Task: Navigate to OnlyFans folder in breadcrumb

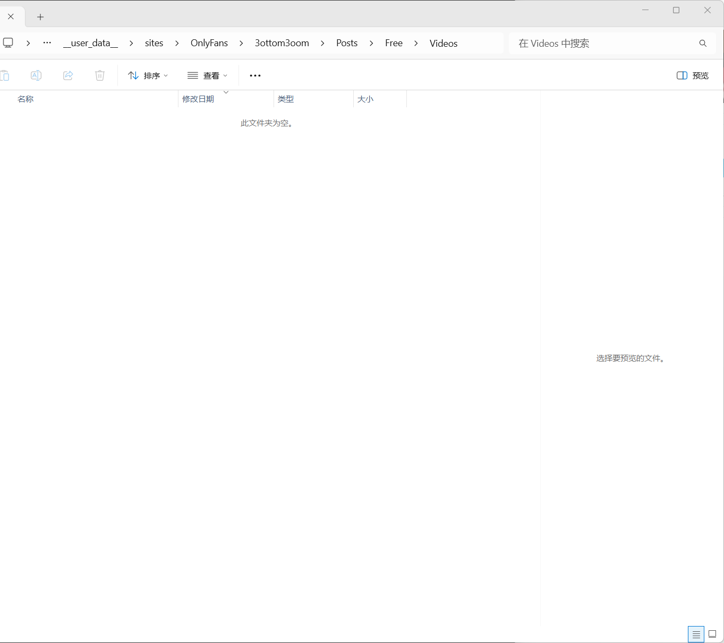Action: [209, 43]
